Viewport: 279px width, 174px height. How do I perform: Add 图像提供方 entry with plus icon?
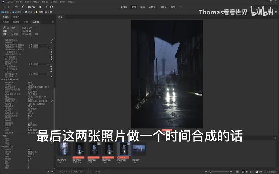point(52,52)
